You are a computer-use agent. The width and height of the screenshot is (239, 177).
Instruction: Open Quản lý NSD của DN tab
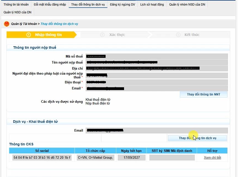click(x=17, y=12)
